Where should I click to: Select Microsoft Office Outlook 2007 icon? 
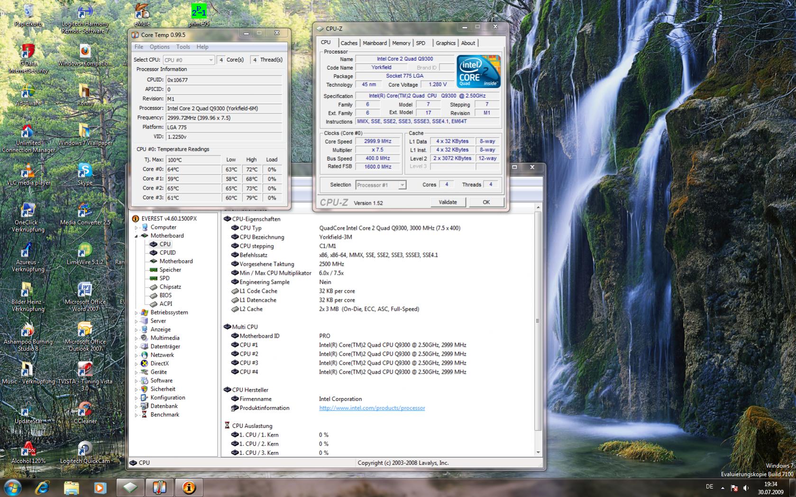click(x=85, y=337)
